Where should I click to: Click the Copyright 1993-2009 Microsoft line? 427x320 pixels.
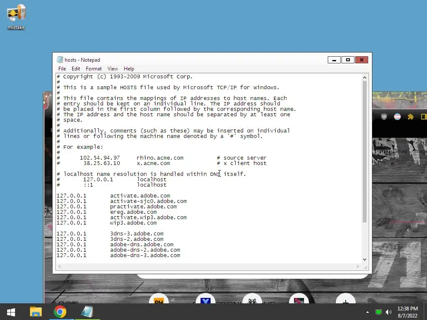click(x=125, y=77)
